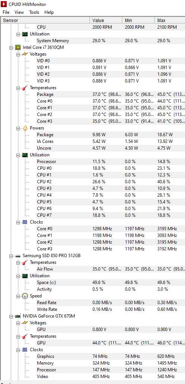Collapse the NVIDIA GPU Clocks section

[x=18, y=350]
